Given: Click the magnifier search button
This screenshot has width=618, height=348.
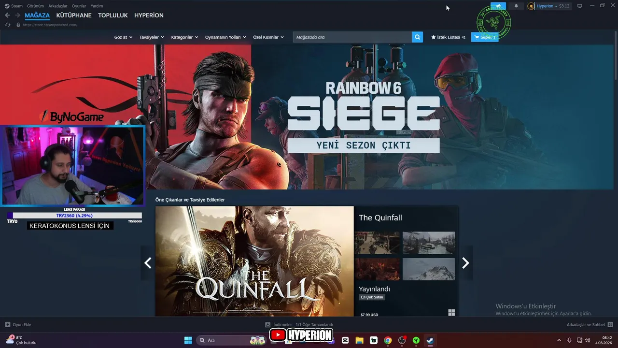Looking at the screenshot, I should click(x=417, y=37).
